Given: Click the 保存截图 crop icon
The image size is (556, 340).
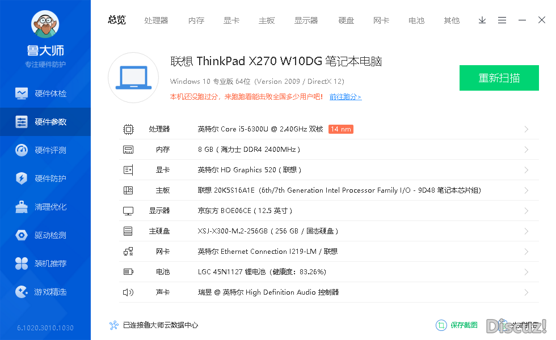Looking at the screenshot, I should (x=441, y=325).
